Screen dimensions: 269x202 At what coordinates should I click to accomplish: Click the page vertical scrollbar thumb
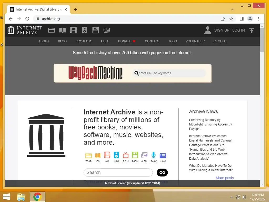point(262,40)
